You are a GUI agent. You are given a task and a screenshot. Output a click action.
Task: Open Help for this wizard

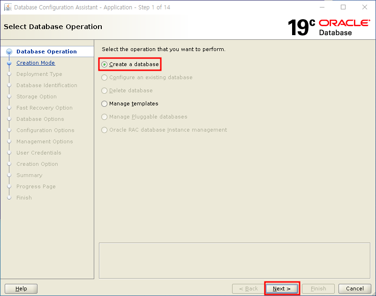tap(21, 289)
